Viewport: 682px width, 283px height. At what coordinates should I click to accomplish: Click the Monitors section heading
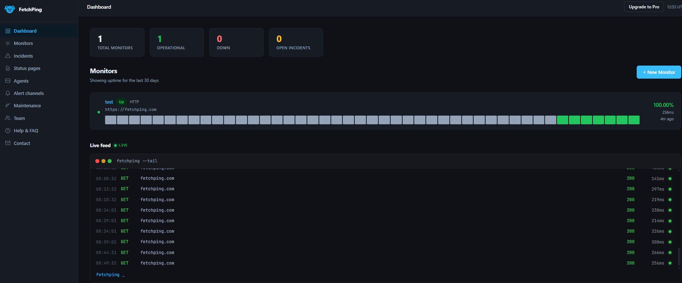(x=104, y=71)
